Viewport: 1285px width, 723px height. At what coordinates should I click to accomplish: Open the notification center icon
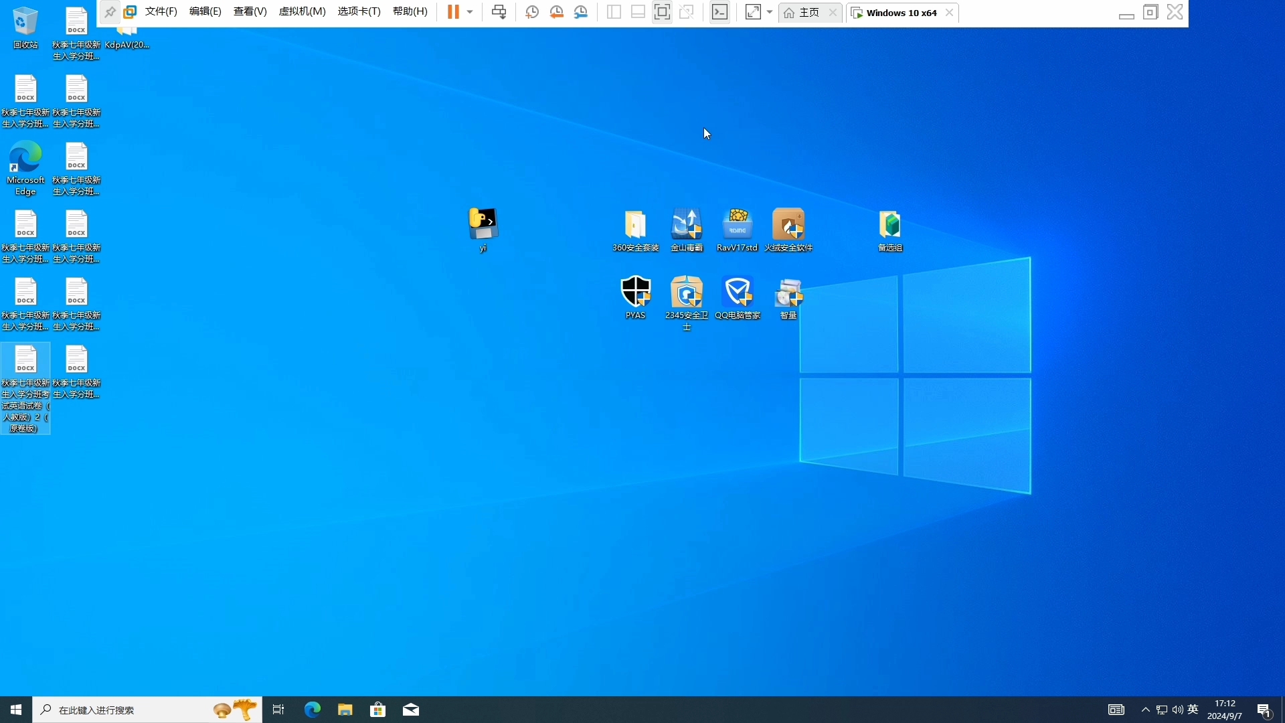point(1264,710)
